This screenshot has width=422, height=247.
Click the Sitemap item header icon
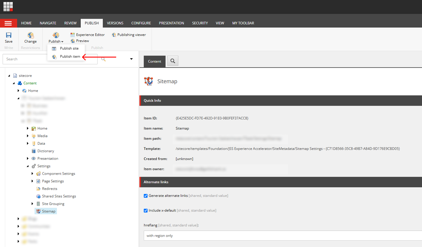[x=149, y=81]
